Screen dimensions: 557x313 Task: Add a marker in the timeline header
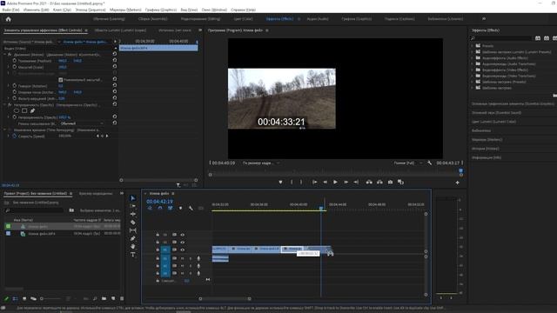point(180,208)
